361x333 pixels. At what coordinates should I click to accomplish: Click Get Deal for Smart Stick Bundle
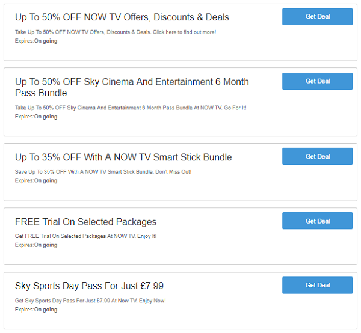tap(317, 156)
